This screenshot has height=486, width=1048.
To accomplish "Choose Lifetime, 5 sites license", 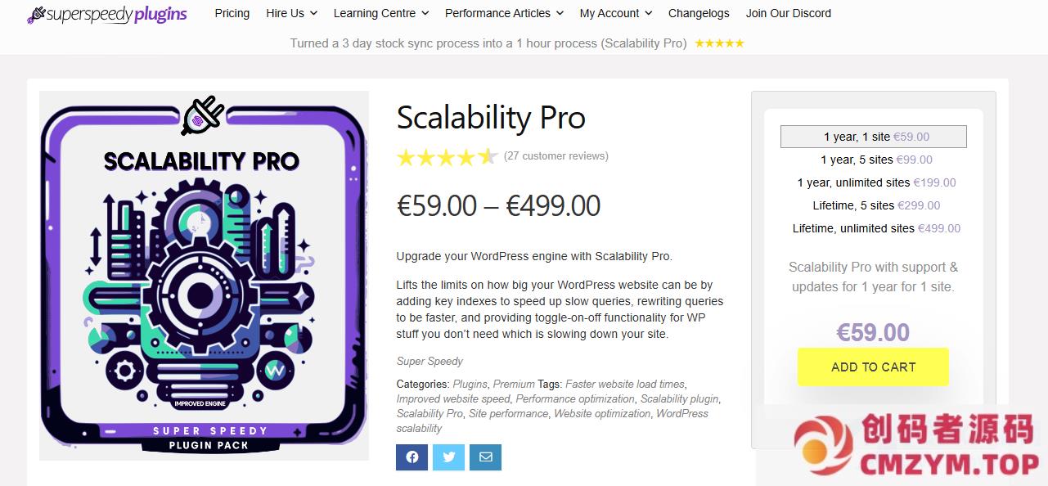I will 876,205.
